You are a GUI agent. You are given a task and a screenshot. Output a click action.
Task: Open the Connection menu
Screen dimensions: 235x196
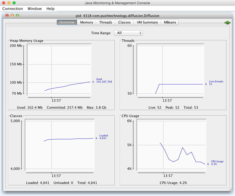point(13,9)
